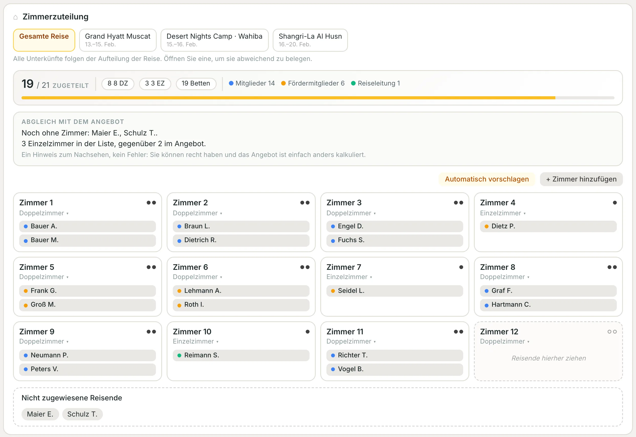Open Desert Nights Camp · Wahiba tab
Screen dimensions: 636x437
[214, 40]
